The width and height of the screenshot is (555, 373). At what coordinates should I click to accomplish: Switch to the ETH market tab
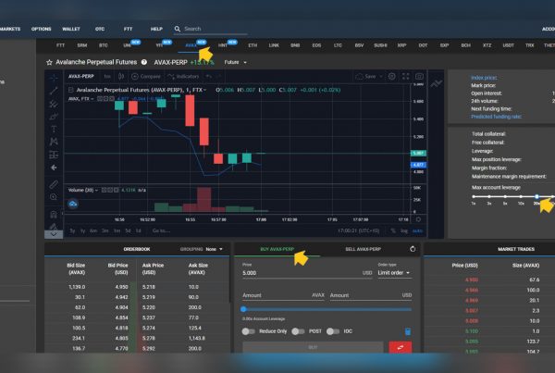253,45
